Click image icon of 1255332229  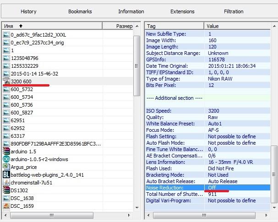[x=6, y=66]
